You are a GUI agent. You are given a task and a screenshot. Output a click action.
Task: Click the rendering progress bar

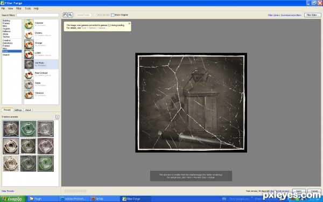75,191
